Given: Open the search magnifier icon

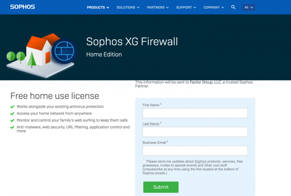Looking at the screenshot, I should coord(233,7).
